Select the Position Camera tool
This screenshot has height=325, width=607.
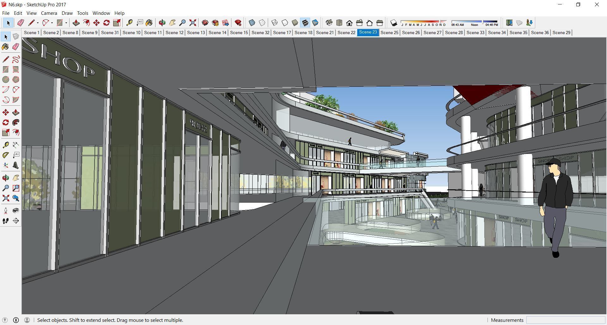click(x=6, y=211)
